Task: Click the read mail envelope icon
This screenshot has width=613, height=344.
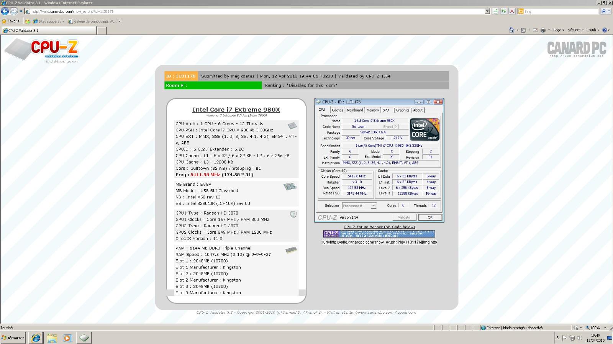Action: 535,30
